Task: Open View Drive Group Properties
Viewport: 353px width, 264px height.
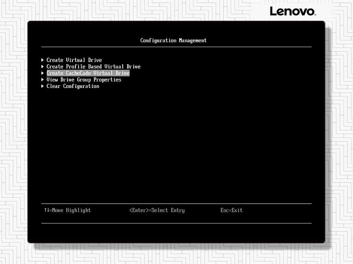Action: pos(84,80)
